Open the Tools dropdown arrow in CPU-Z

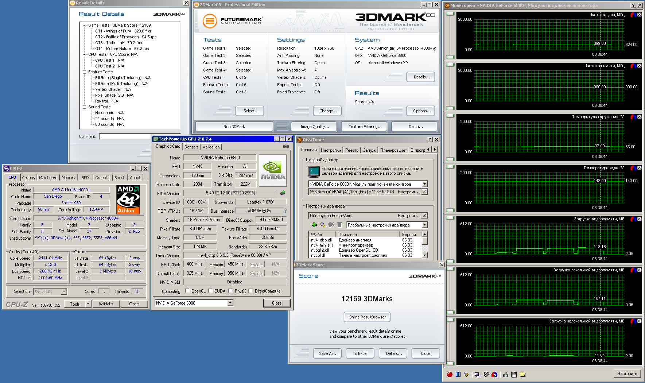[x=88, y=304]
